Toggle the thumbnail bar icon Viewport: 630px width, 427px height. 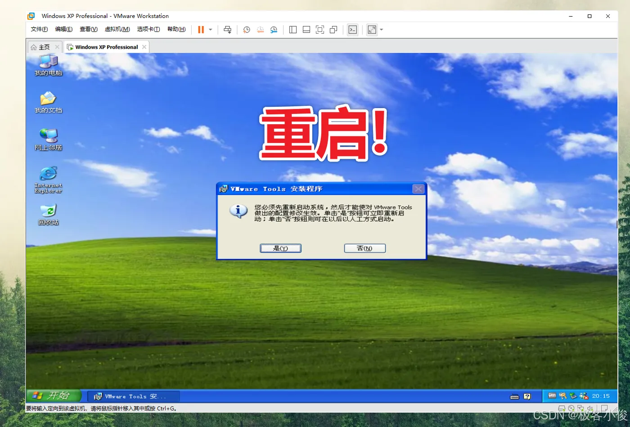click(x=306, y=30)
